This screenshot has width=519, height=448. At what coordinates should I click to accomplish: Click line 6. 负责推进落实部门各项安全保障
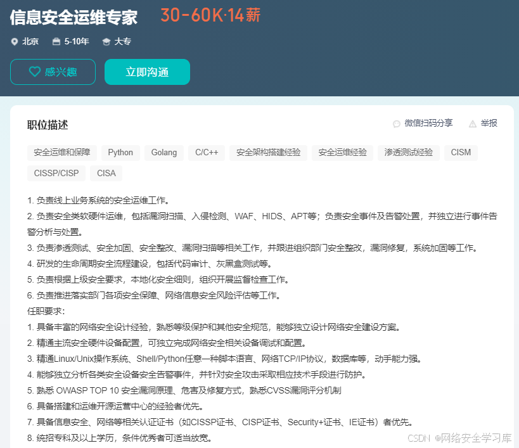point(154,295)
